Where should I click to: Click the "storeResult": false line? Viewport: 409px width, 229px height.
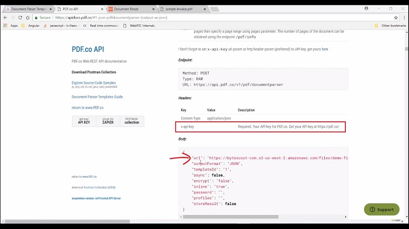[214, 204]
